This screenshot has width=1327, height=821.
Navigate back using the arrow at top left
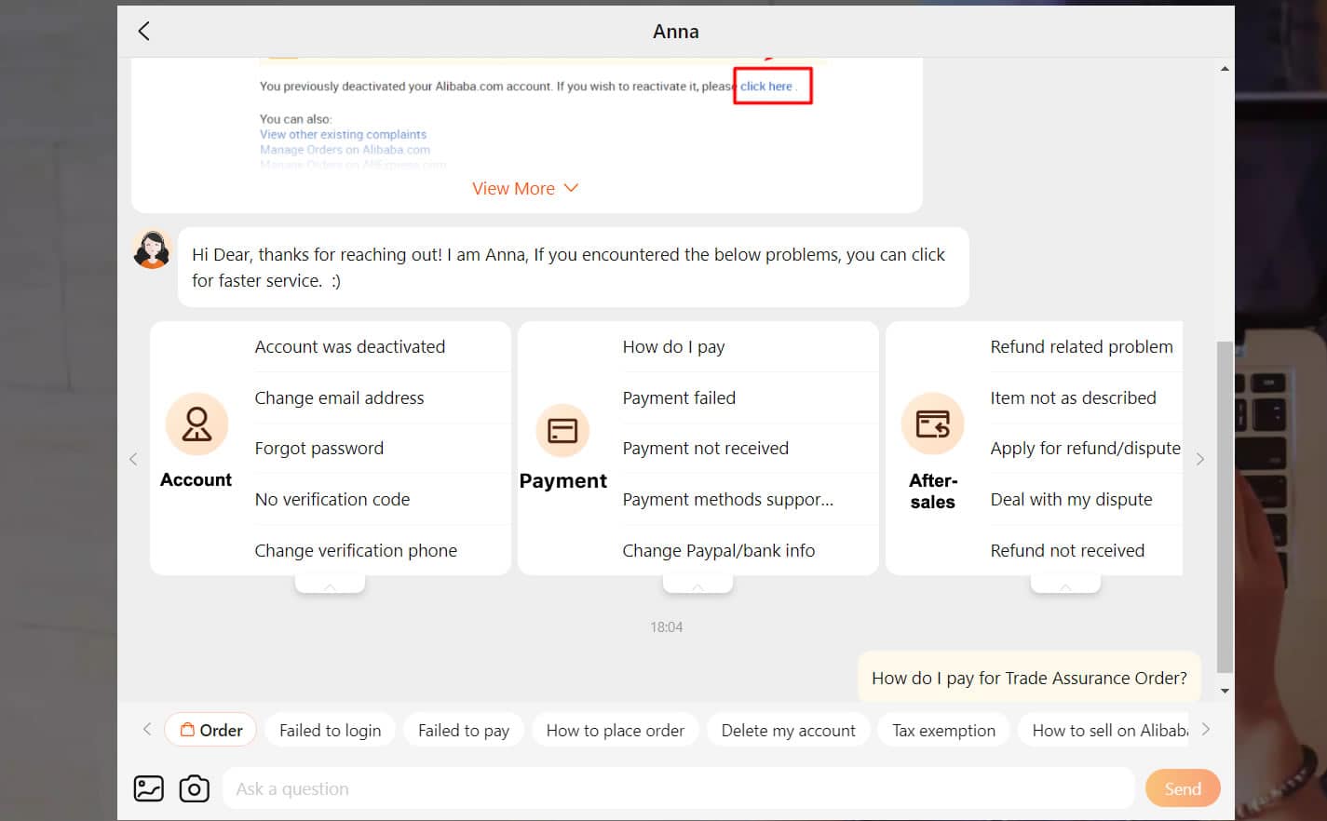[144, 30]
